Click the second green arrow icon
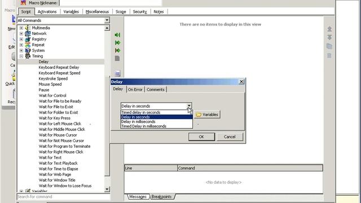This screenshot has height=203, width=361. pyautogui.click(x=117, y=43)
